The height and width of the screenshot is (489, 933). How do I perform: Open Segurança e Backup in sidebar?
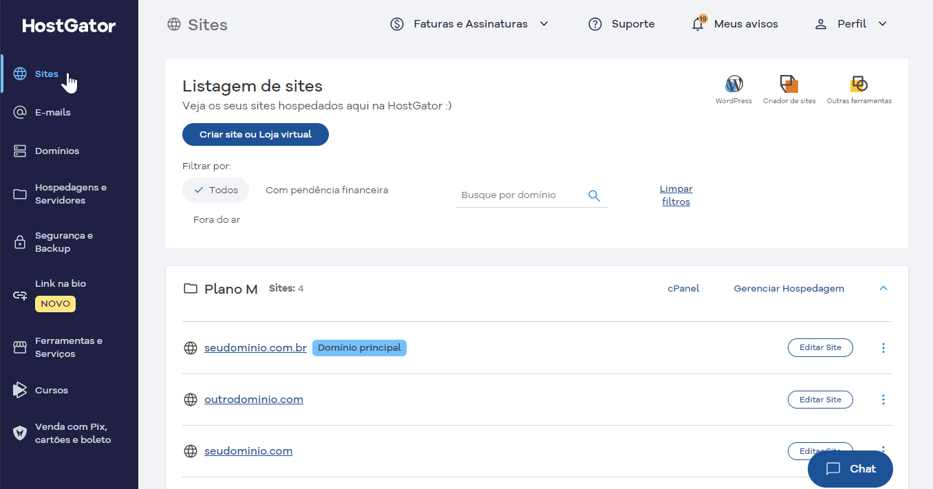[x=64, y=242]
